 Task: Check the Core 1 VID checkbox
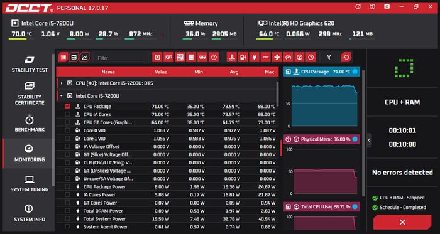point(67,138)
